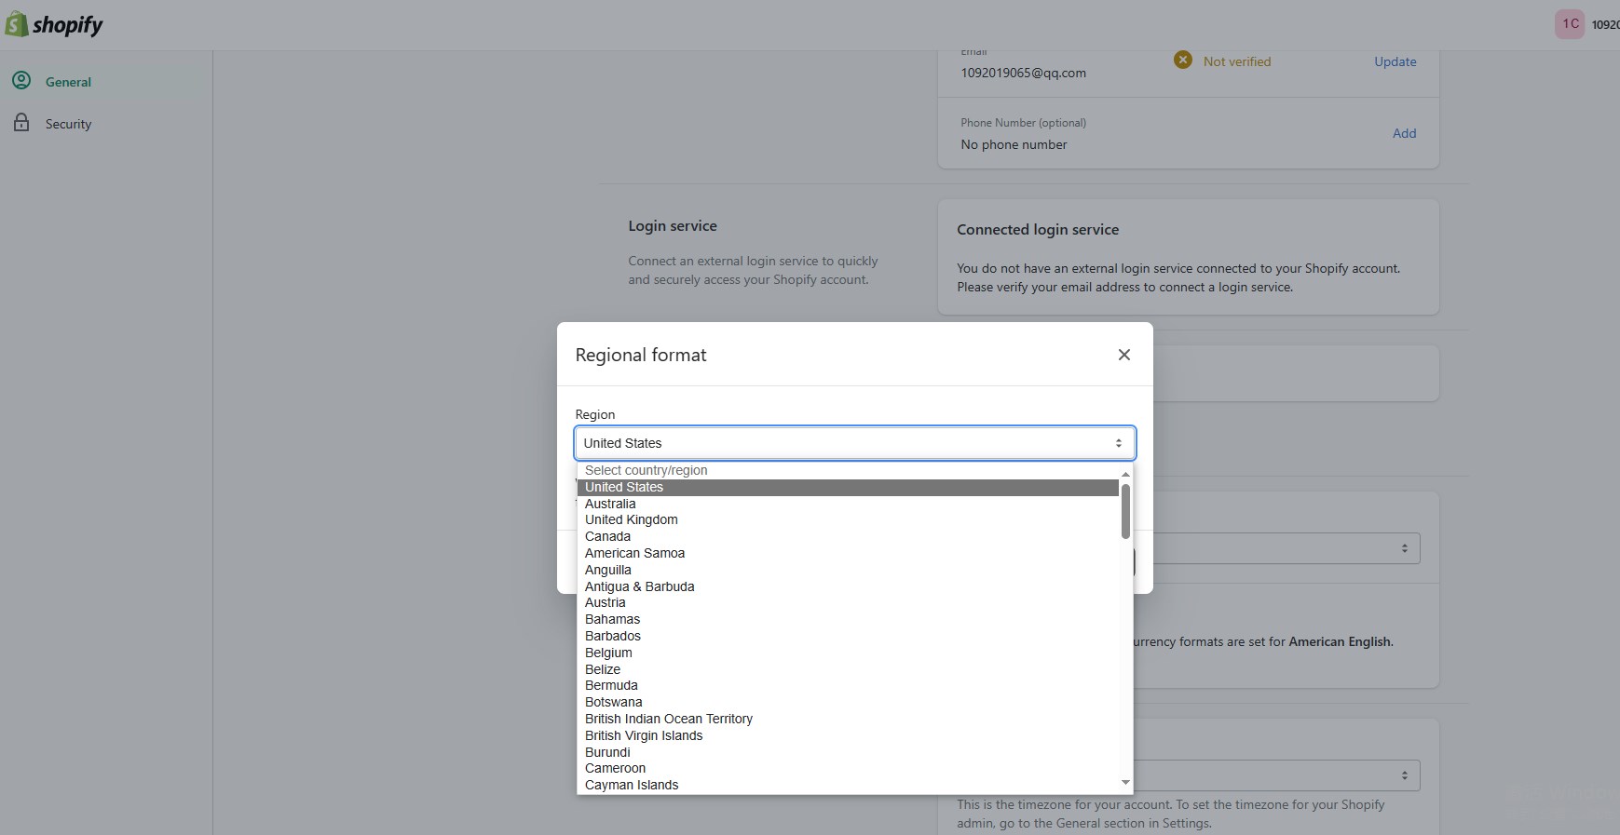
Task: Choose Canada from region list
Action: pos(848,536)
